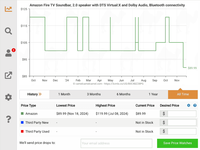This screenshot has height=150, width=200.
Task: Click the blue help icon beside Desired Price
Action: pos(195,105)
